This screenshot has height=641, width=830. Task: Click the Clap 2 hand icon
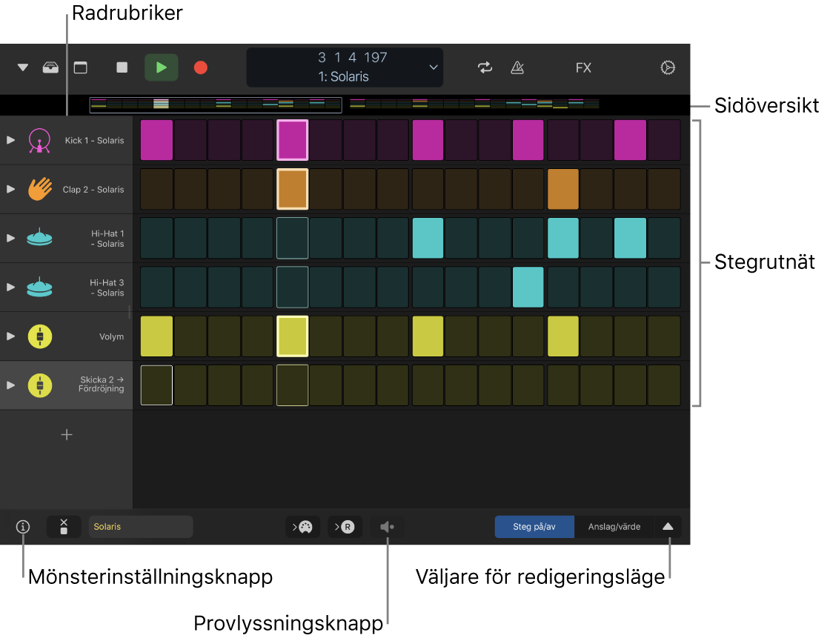click(x=40, y=189)
